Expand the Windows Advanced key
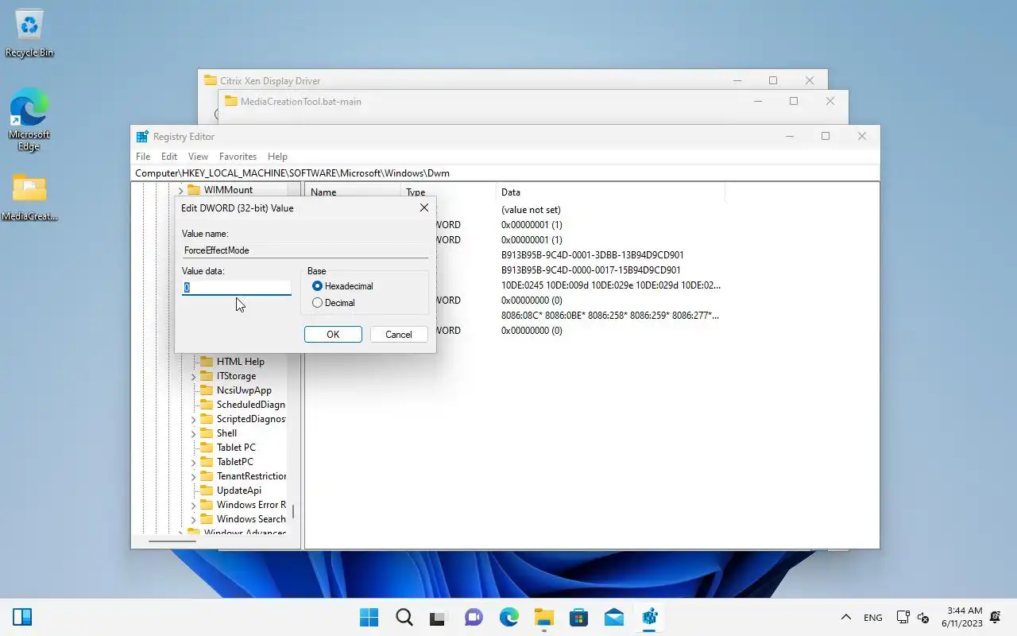 tap(180, 533)
